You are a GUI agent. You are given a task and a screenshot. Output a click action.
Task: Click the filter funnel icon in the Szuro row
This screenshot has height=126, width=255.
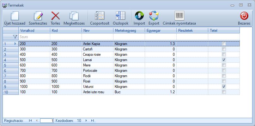pyautogui.click(x=15, y=37)
